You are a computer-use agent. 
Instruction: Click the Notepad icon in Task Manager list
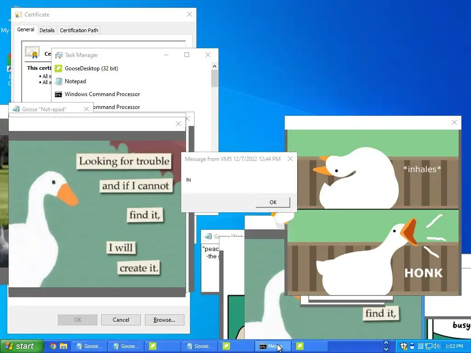click(59, 81)
